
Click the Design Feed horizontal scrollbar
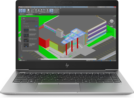[30, 51]
